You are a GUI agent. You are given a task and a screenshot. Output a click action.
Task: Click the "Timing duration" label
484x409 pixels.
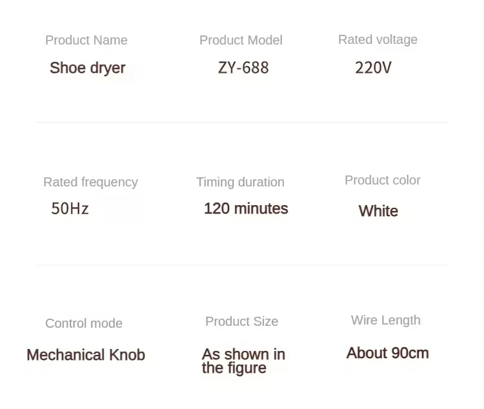click(x=240, y=182)
